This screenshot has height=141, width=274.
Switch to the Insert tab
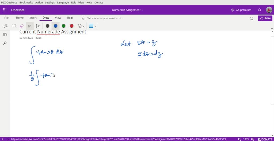33,18
